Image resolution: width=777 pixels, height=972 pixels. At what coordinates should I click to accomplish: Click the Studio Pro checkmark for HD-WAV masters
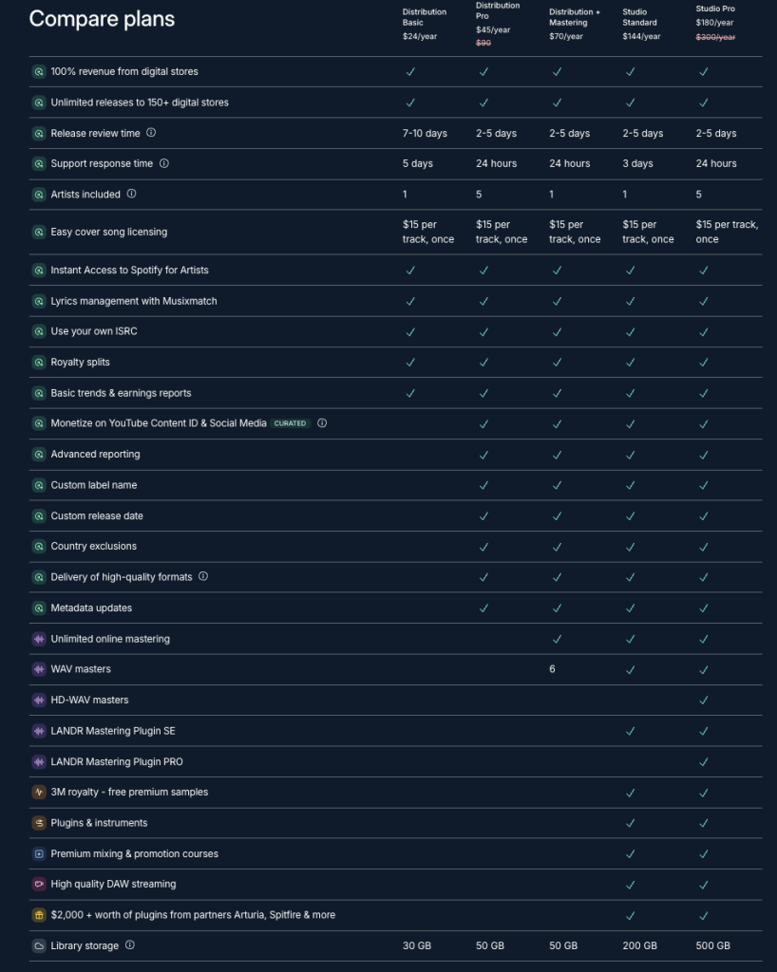coord(704,700)
